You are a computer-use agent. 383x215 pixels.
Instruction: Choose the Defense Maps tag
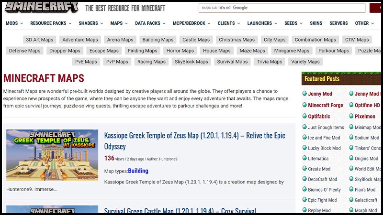point(25,51)
